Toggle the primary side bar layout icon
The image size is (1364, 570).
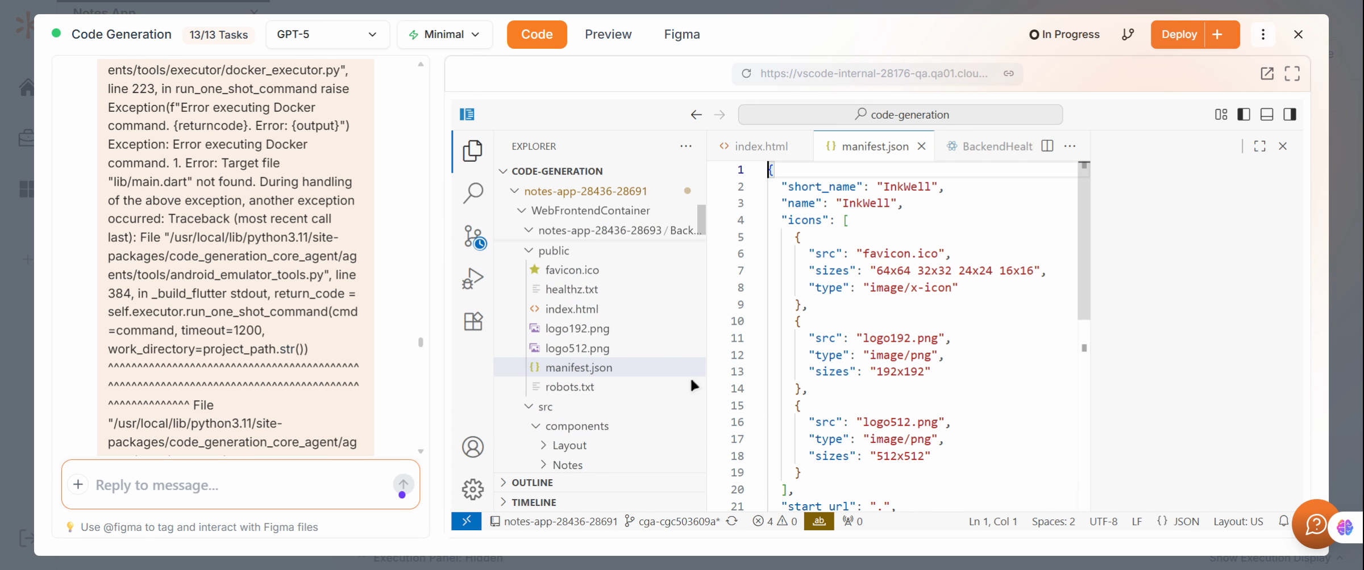(1244, 114)
